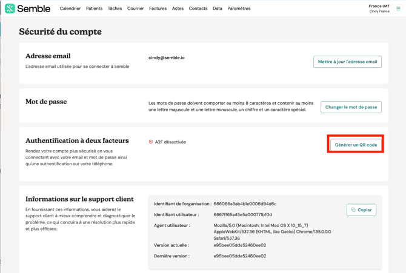Click the Mot de passe section heading
Viewport: 406px width, 273px height.
[46, 102]
